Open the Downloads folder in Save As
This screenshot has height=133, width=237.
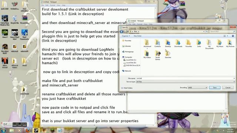click(x=178, y=43)
